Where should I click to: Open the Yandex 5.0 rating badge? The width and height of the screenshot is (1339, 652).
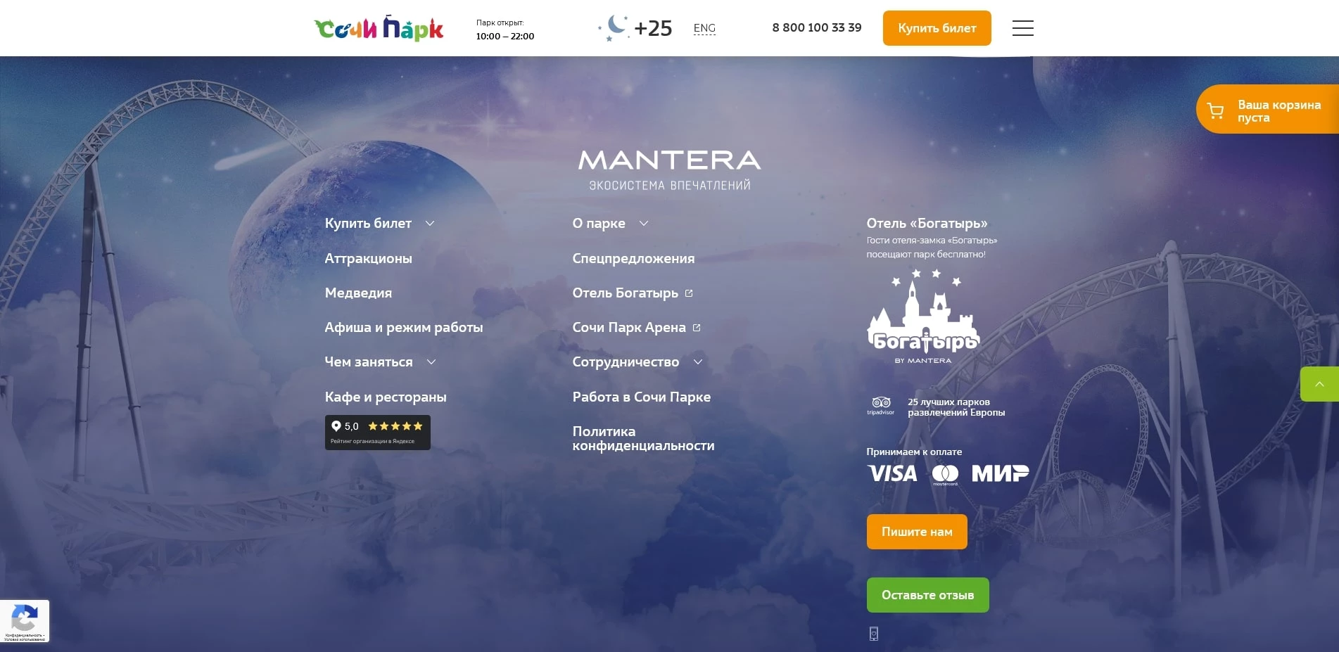pos(377,433)
